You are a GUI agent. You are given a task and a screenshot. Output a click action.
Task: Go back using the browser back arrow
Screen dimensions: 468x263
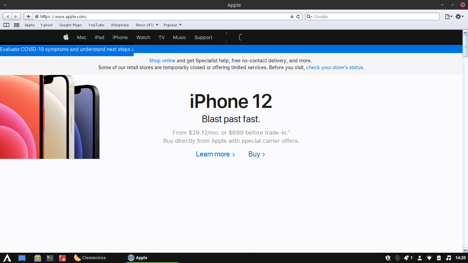click(x=8, y=16)
